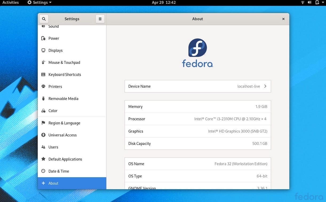Click the Power battery icon in sidebar
The width and height of the screenshot is (326, 202).
click(43, 38)
